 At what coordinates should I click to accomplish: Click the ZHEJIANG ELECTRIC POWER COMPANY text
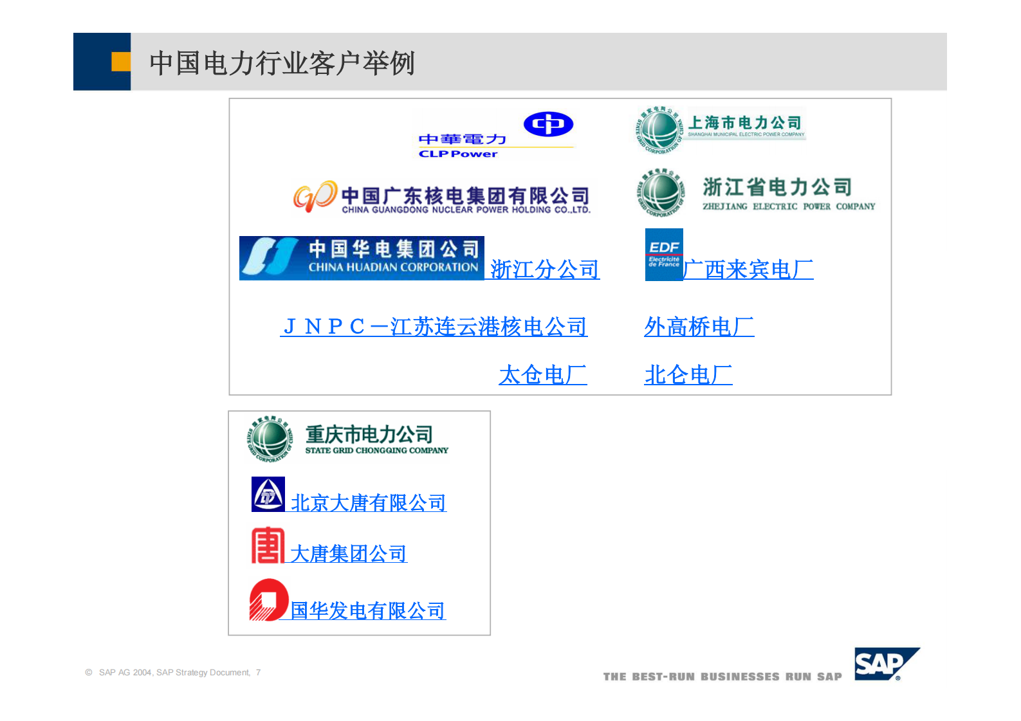coord(789,206)
